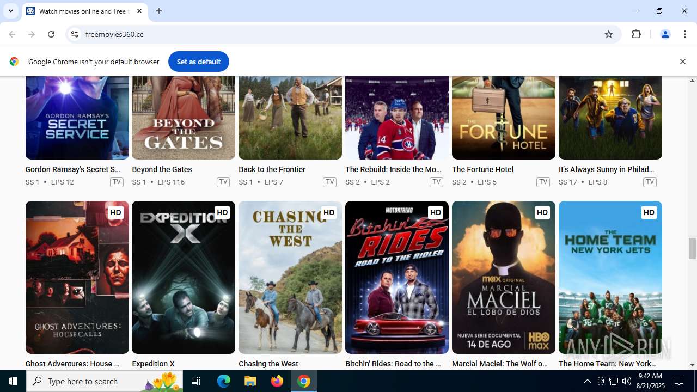Bookmark this tab with the star icon
This screenshot has height=392, width=697.
pyautogui.click(x=609, y=34)
